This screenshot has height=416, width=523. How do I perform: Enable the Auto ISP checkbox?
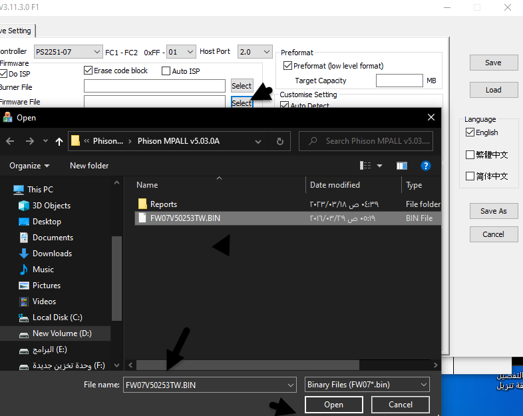point(166,71)
